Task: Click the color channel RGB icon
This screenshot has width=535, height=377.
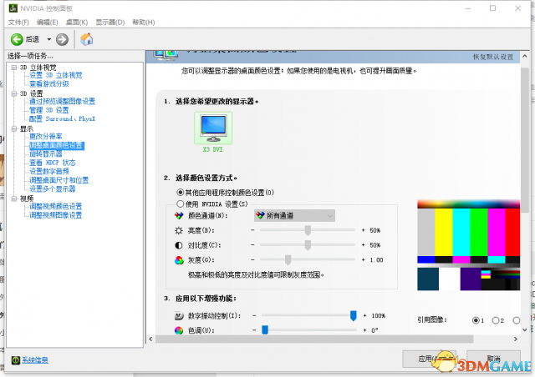Action: click(x=179, y=215)
